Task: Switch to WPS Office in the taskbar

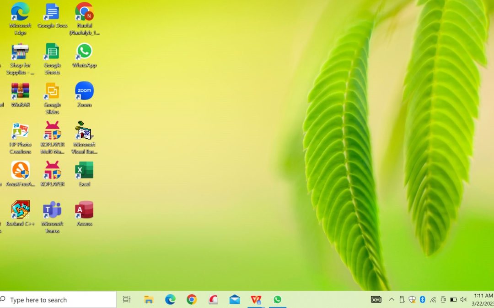Action: coord(256,299)
